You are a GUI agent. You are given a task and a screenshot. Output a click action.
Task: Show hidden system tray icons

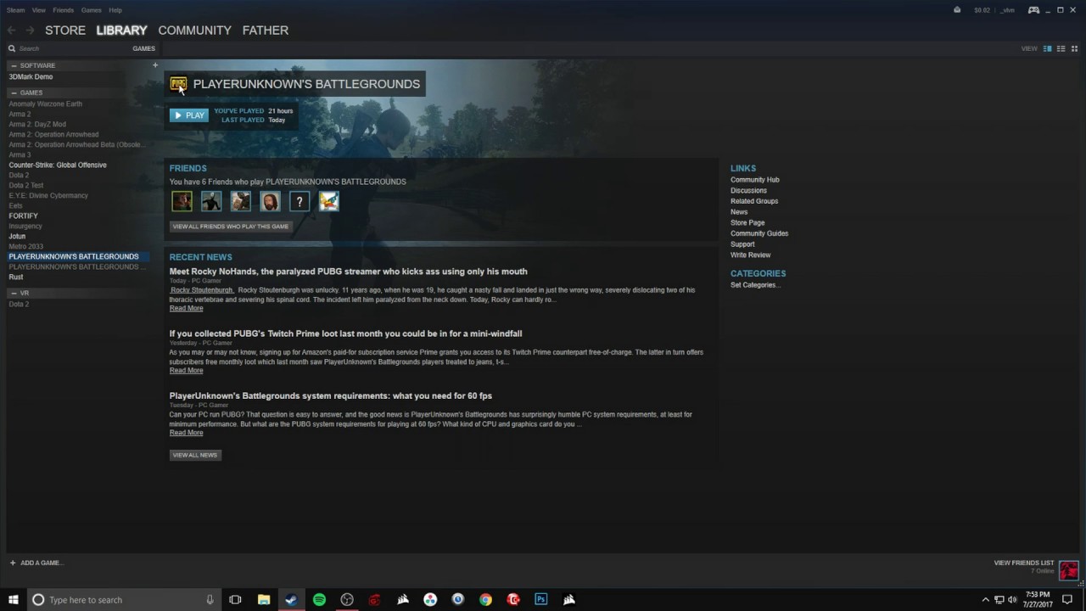[985, 599]
